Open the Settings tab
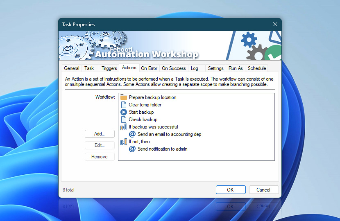The height and width of the screenshot is (221, 340). click(x=215, y=68)
